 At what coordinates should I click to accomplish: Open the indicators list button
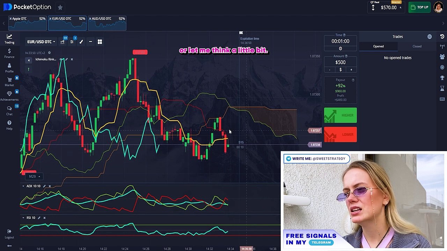click(x=72, y=42)
